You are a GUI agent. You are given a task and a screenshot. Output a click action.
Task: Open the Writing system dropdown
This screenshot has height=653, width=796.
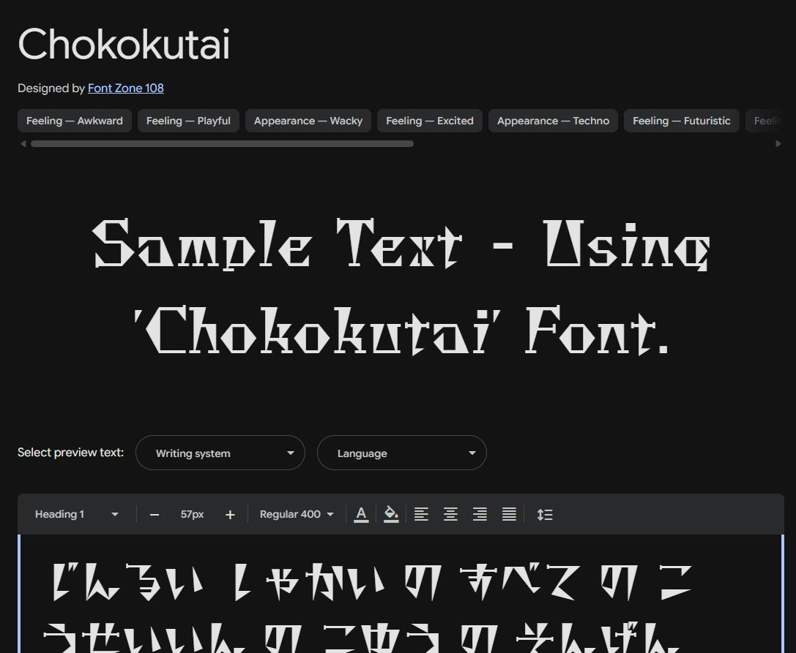pyautogui.click(x=220, y=453)
